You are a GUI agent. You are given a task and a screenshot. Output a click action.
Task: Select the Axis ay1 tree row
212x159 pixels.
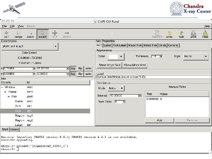pos(45,111)
